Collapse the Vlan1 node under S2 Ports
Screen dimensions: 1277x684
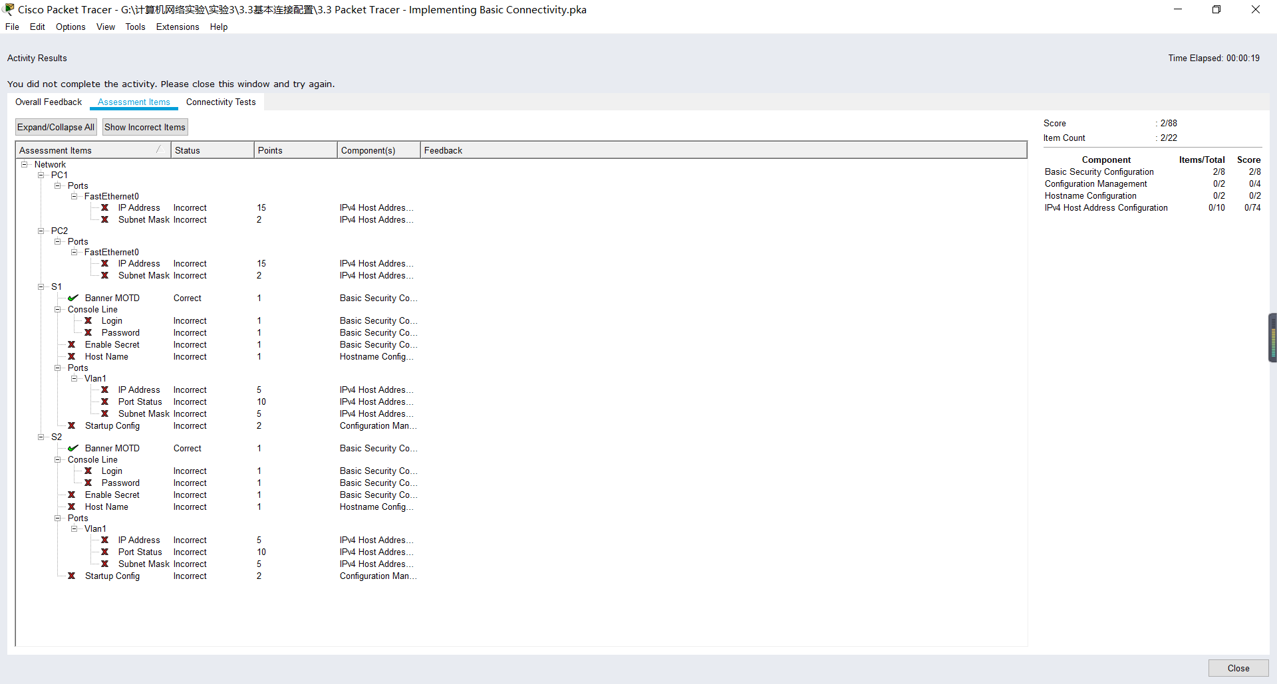tap(74, 529)
